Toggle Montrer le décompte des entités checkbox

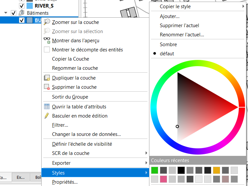pyautogui.click(x=47, y=49)
